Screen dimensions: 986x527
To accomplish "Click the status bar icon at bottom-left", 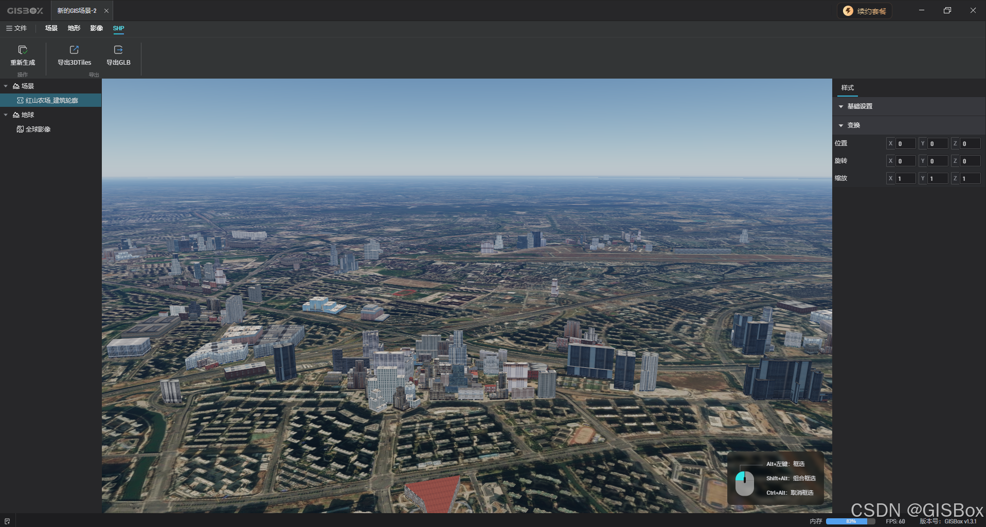I will click(x=7, y=521).
